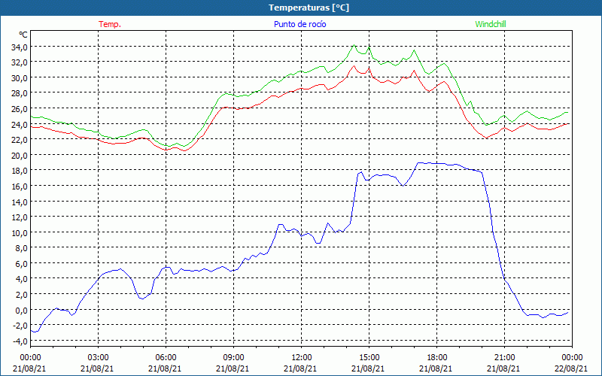Click the '12:00' x-axis time label
The width and height of the screenshot is (602, 376).
pos(302,358)
